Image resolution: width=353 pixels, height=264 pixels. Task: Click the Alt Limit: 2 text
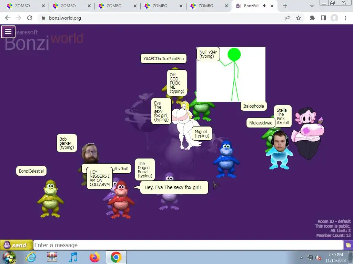[340, 231]
